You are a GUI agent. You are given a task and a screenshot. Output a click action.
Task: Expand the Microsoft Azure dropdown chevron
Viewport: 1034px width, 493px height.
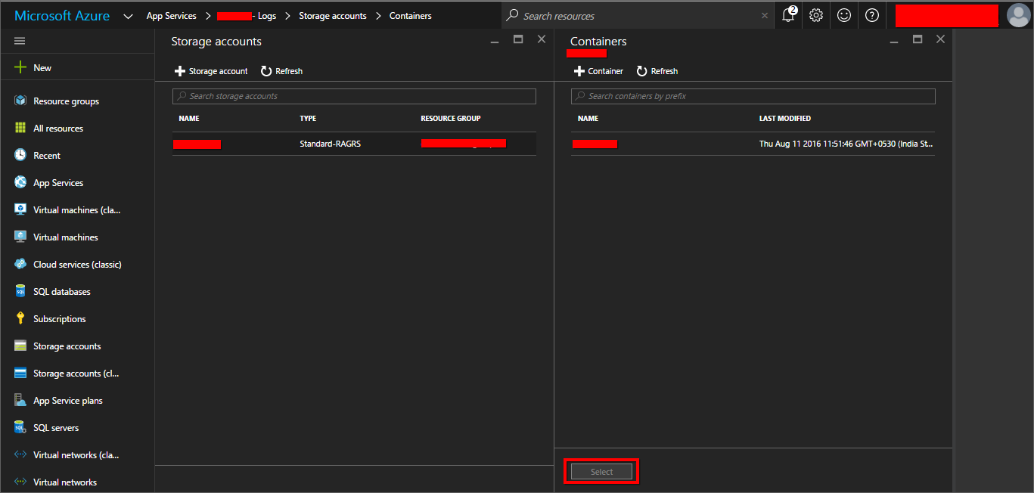pos(129,16)
